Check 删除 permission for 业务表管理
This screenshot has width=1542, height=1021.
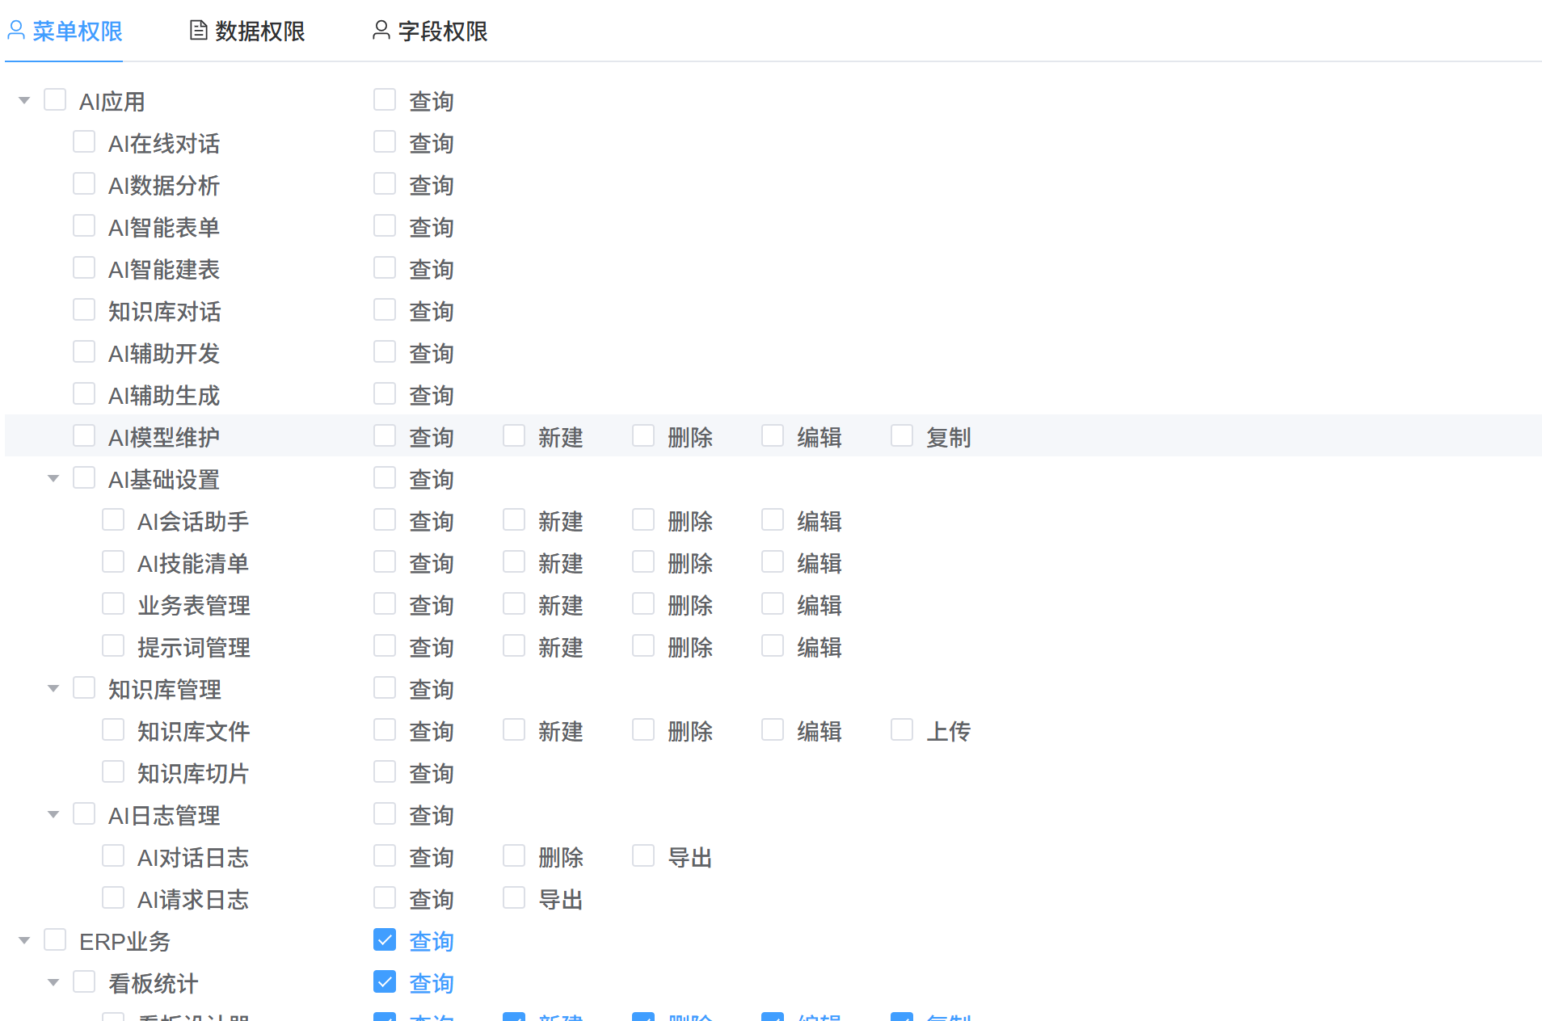click(643, 604)
